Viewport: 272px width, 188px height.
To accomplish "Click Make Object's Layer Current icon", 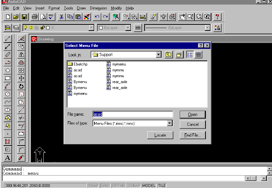I will tap(7, 28).
